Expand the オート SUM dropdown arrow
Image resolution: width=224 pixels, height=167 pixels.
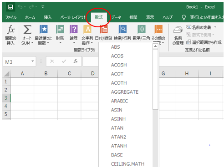(x=32, y=43)
